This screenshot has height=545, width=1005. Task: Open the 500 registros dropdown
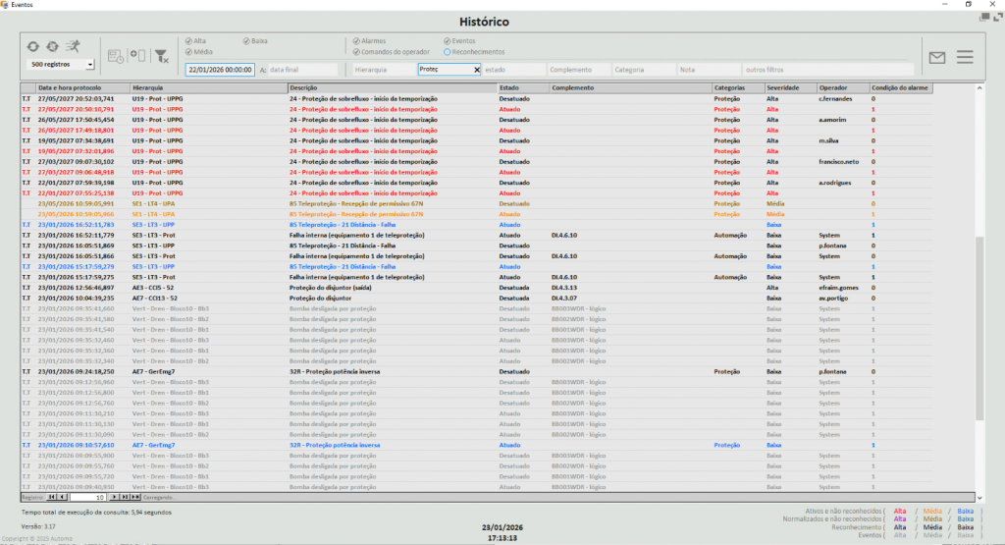pyautogui.click(x=90, y=65)
